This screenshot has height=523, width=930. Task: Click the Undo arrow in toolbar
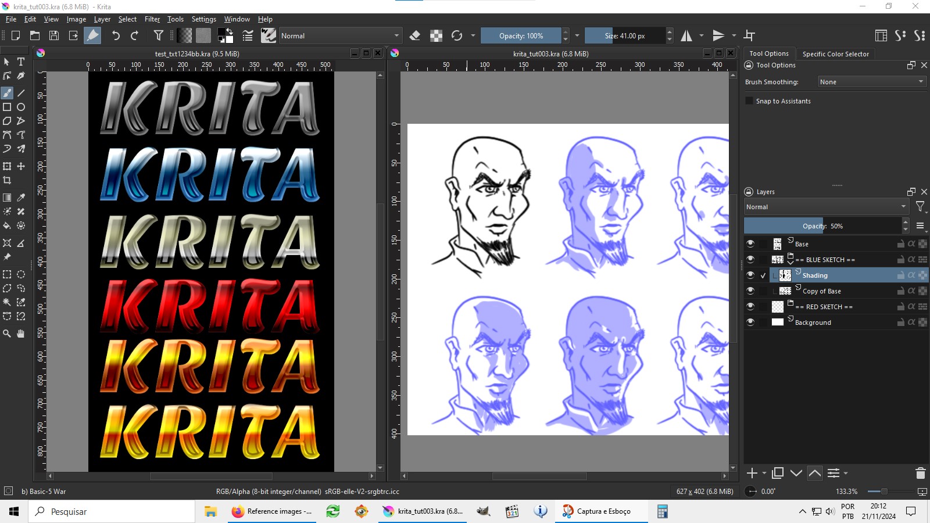[x=116, y=36]
